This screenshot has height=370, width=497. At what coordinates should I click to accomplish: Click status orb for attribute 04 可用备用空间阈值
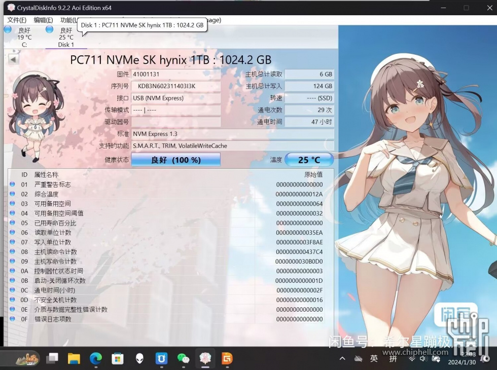(12, 213)
